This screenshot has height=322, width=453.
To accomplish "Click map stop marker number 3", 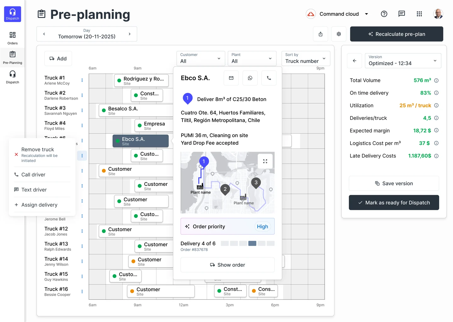I will (x=256, y=183).
